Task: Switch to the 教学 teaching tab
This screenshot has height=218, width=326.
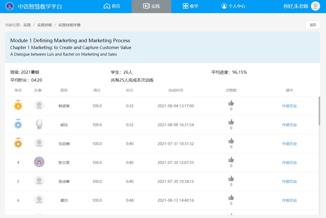Action: click(190, 6)
